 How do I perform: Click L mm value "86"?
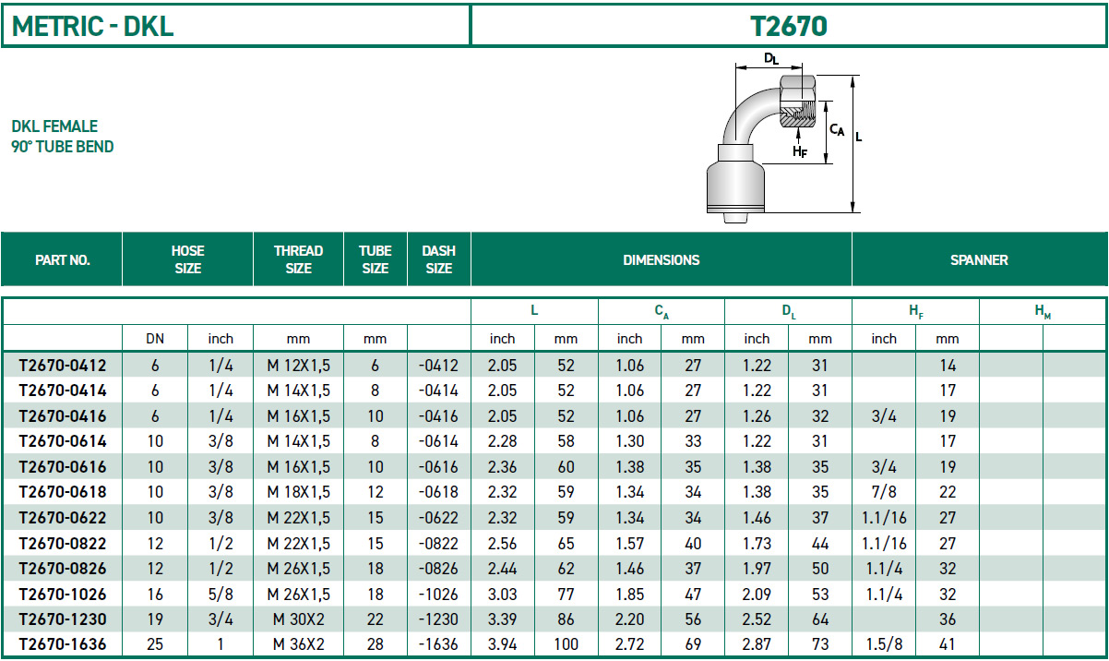(566, 619)
